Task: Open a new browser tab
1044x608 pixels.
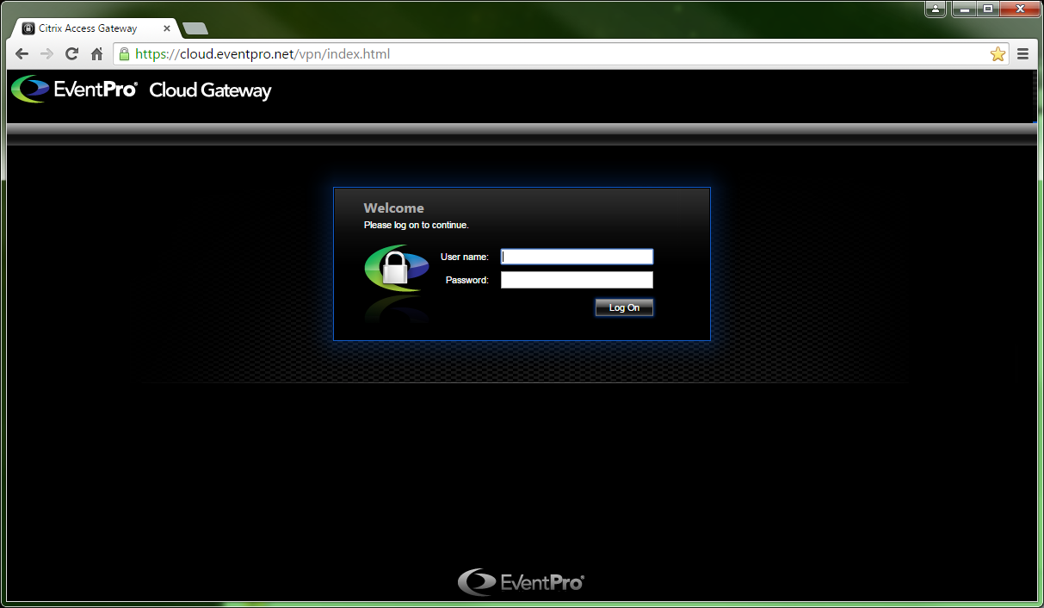Action: [x=195, y=28]
